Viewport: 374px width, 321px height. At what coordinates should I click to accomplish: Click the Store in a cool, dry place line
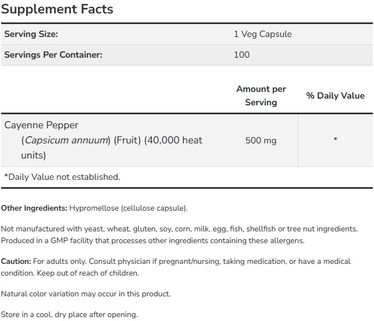coord(69,314)
